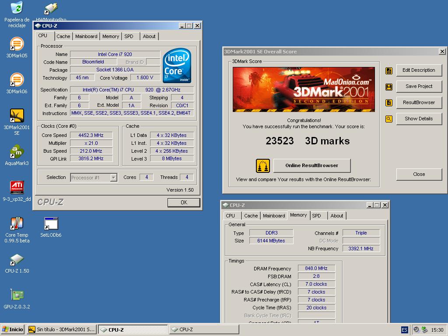Screen dimensions: 448x336
Task: Activate Sin título - 3DMark2001 taskbar button
Action: point(62,329)
